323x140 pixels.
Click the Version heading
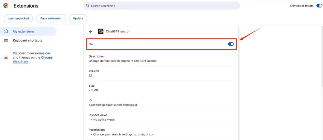(94, 71)
